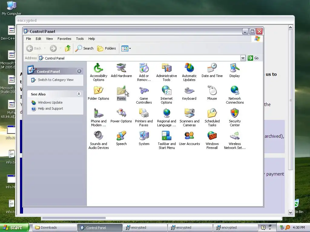
Task: Expand the Address bar dropdown arrow
Action: [243, 58]
